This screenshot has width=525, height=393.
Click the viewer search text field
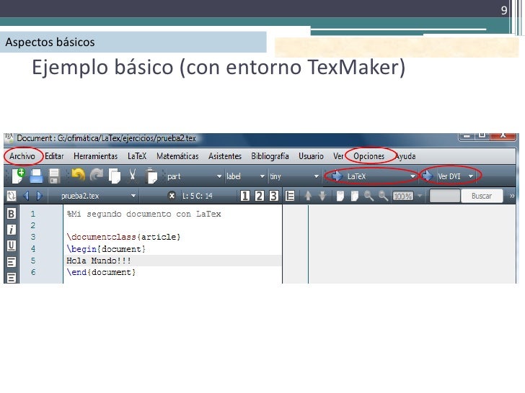(x=445, y=196)
